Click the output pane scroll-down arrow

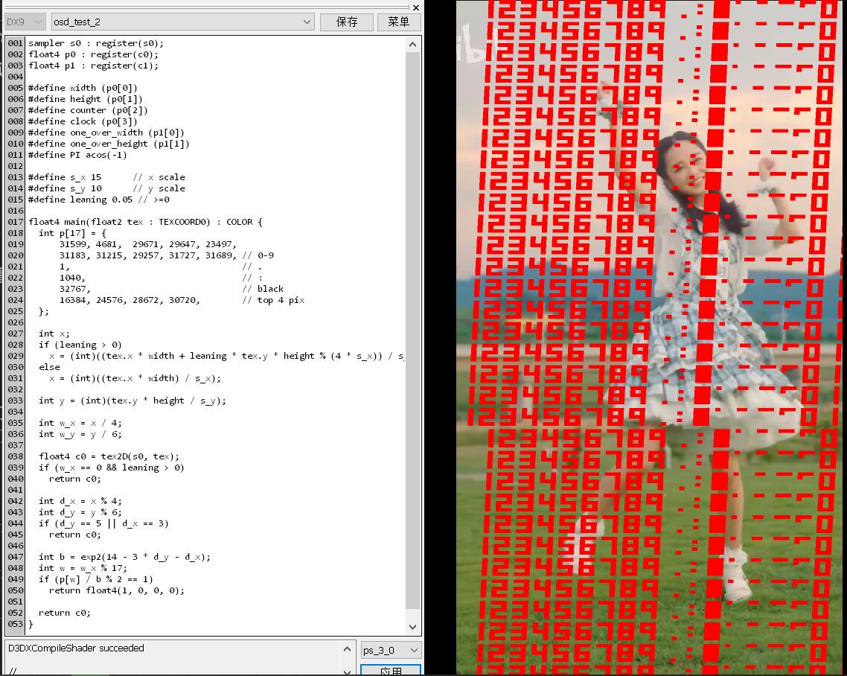click(346, 670)
